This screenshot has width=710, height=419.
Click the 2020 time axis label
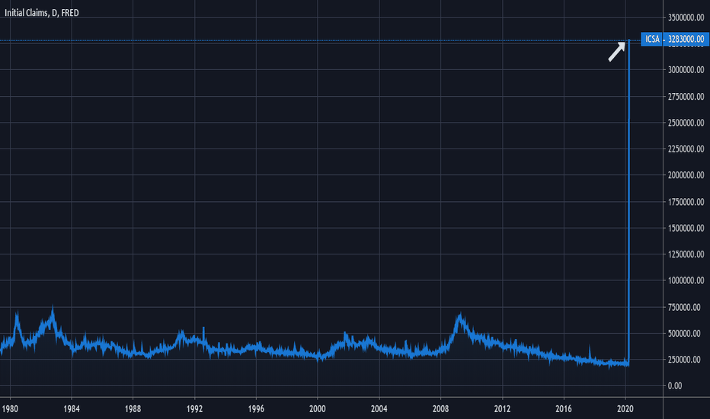click(625, 409)
